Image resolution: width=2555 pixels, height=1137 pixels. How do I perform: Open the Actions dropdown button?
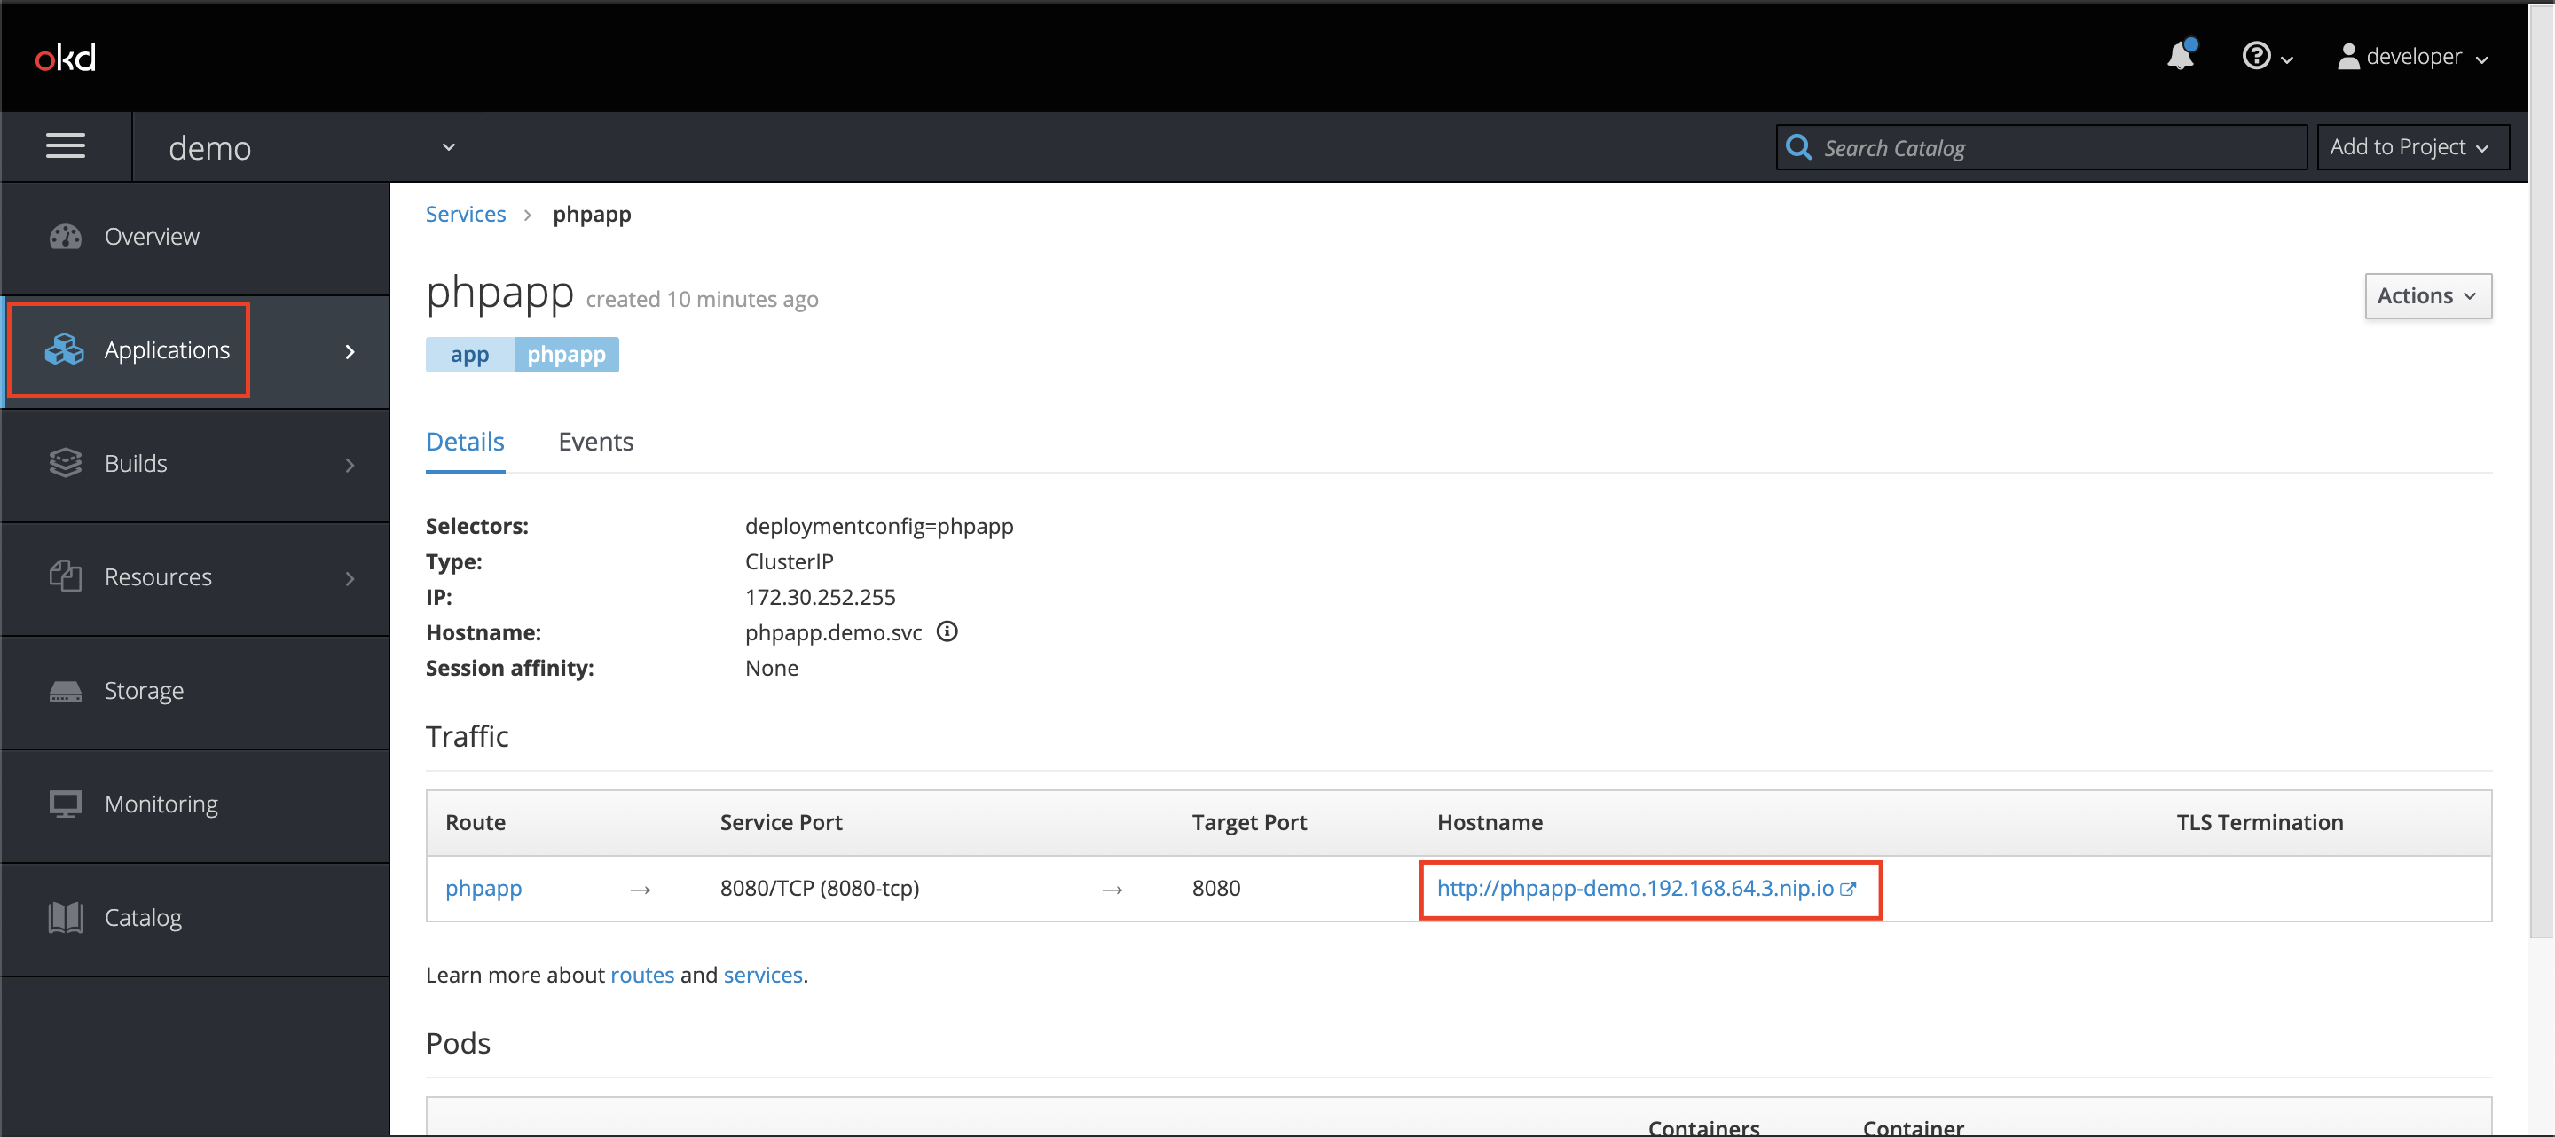[2426, 296]
